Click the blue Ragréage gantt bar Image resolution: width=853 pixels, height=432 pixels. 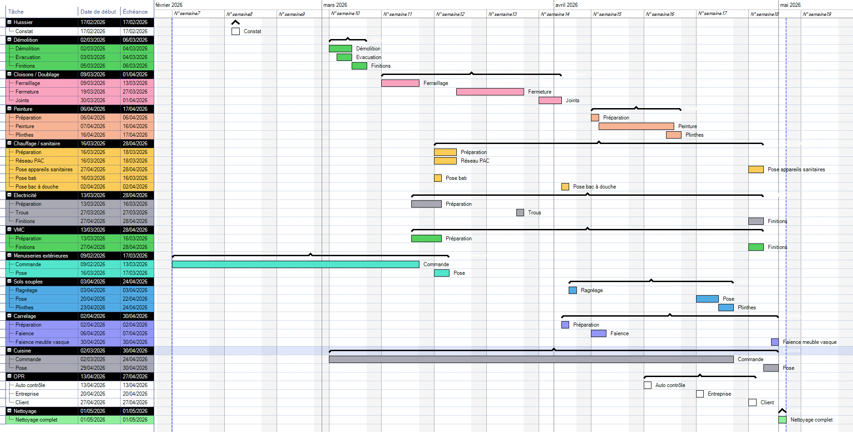[x=573, y=290]
